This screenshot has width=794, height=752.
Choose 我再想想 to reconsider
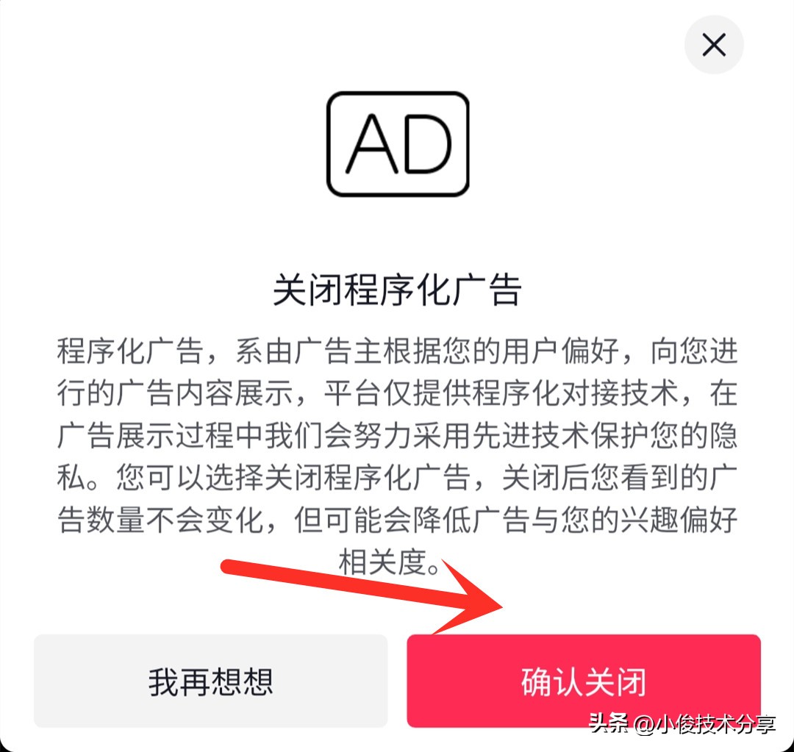(211, 681)
